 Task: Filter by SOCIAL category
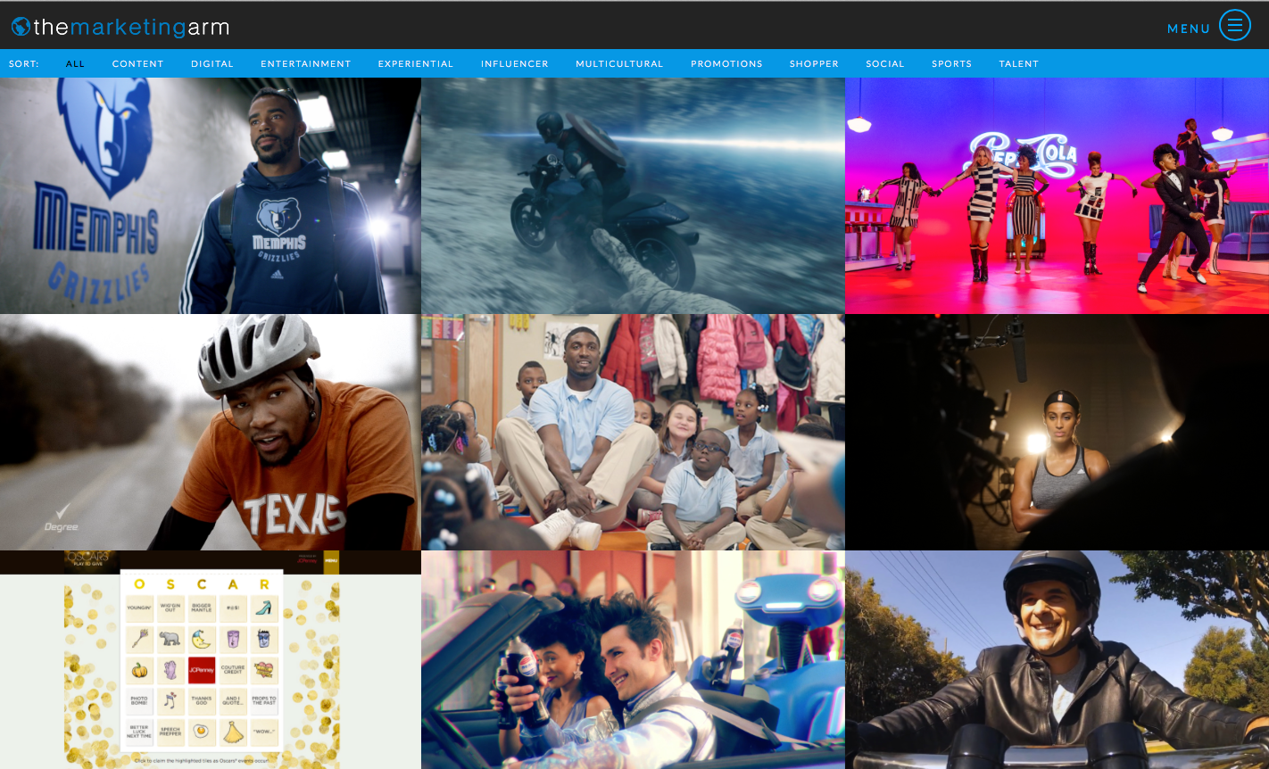coord(885,64)
